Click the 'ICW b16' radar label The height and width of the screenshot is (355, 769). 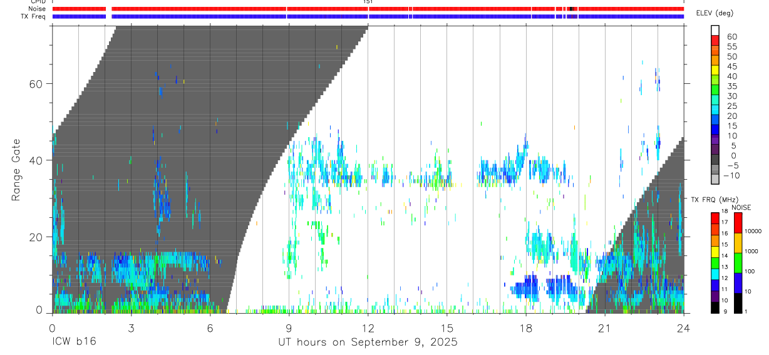[x=74, y=342]
